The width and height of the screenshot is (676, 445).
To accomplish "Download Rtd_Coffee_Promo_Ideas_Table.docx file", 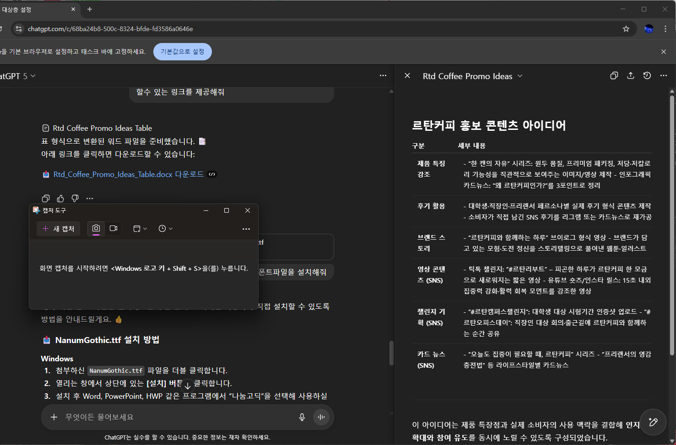I will click(128, 174).
